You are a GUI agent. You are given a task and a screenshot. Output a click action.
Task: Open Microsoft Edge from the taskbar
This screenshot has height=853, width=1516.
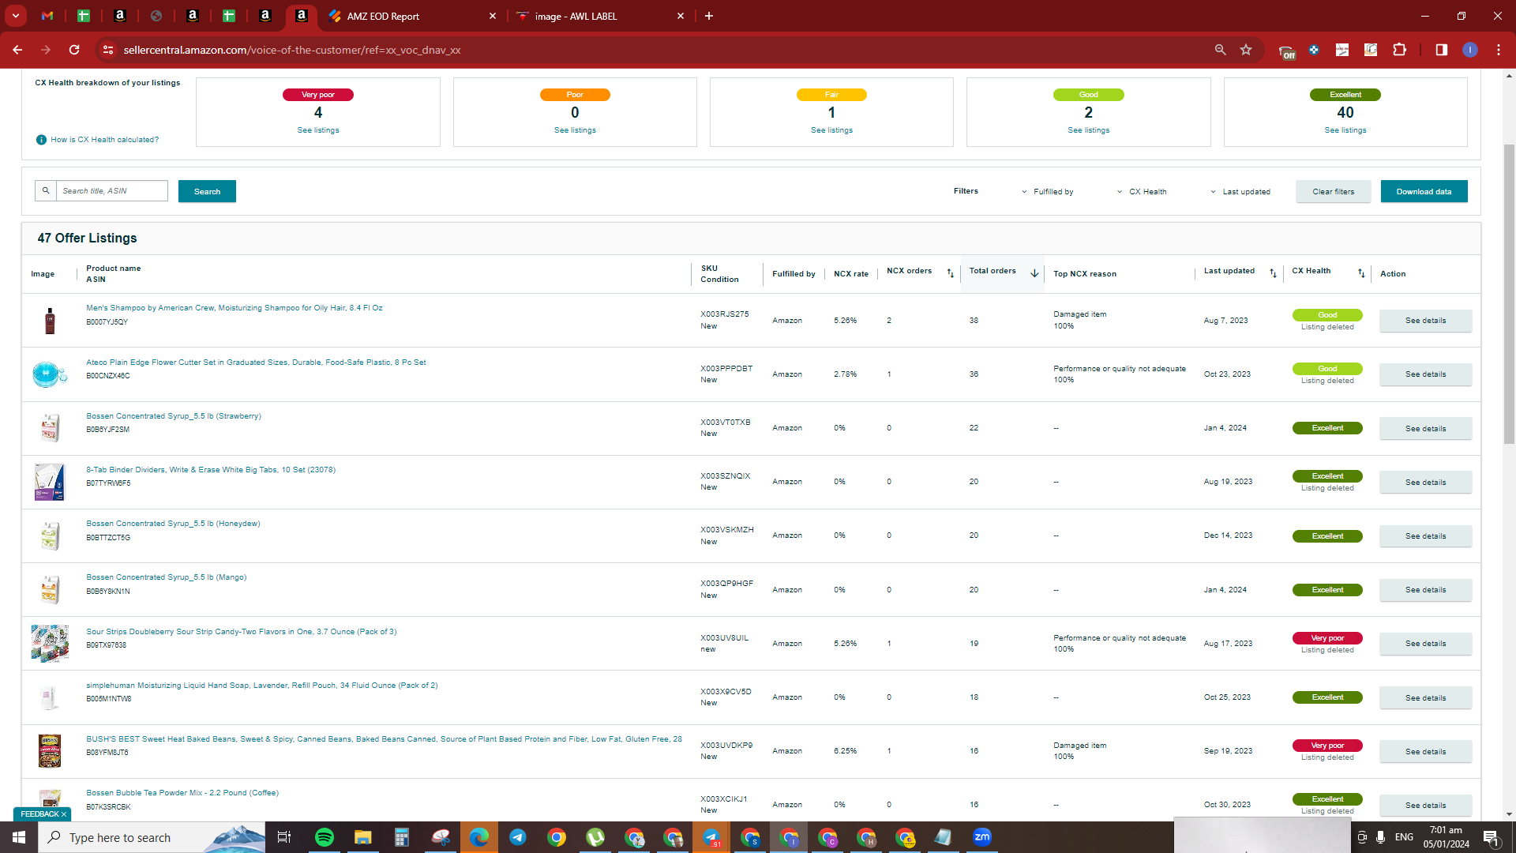pos(479,837)
